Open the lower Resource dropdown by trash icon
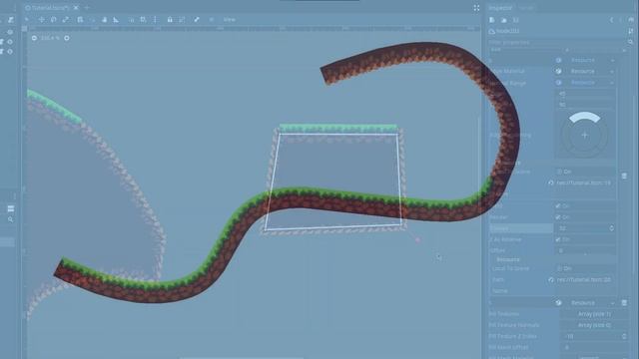The image size is (639, 359). click(x=585, y=303)
